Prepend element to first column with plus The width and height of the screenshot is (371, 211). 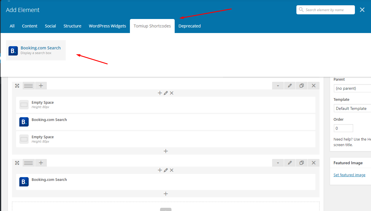[x=160, y=93]
